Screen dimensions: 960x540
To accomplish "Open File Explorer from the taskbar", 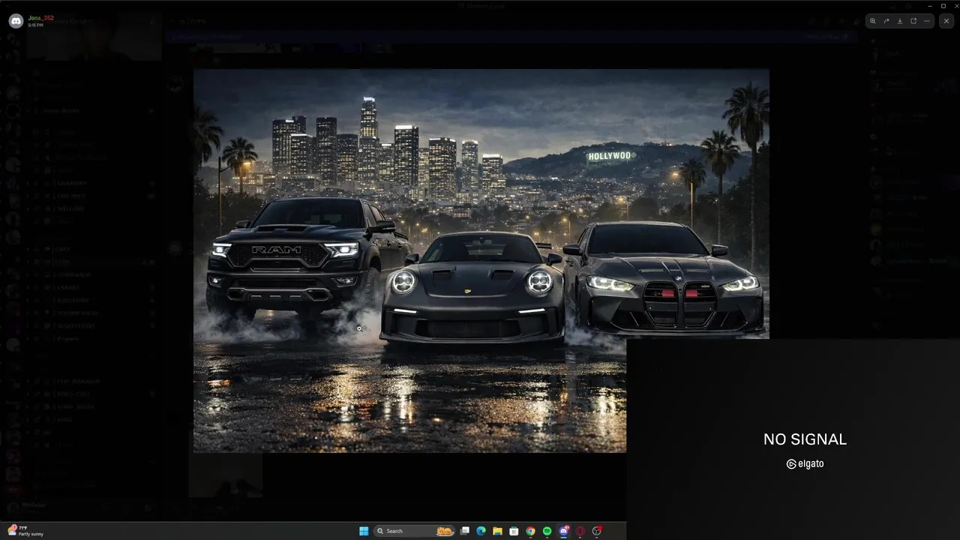I will click(497, 531).
